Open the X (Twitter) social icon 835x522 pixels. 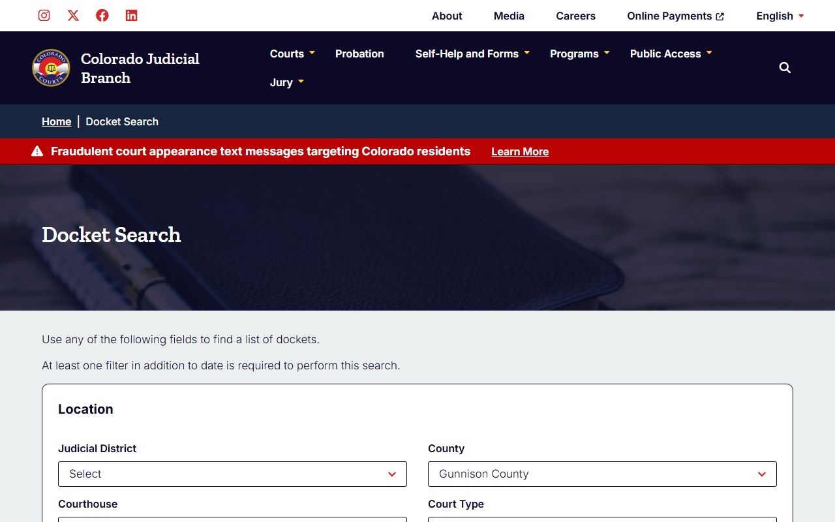coord(73,15)
